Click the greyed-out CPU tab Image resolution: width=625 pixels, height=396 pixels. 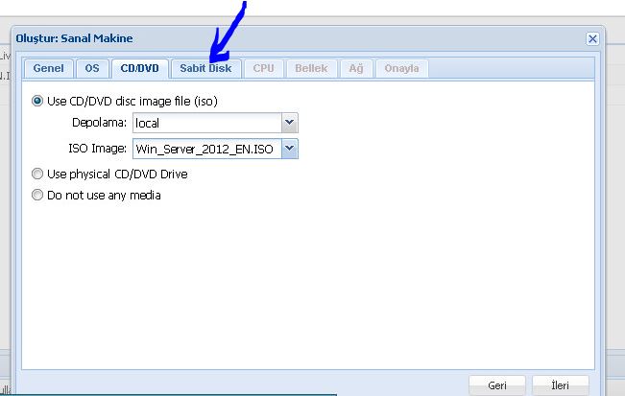tap(263, 69)
